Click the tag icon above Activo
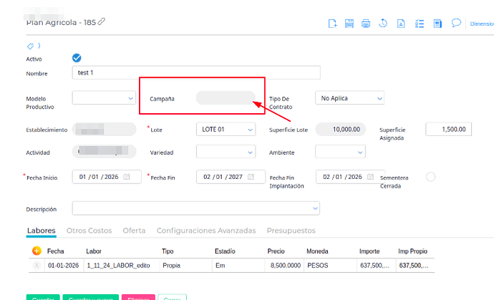 pos(30,47)
